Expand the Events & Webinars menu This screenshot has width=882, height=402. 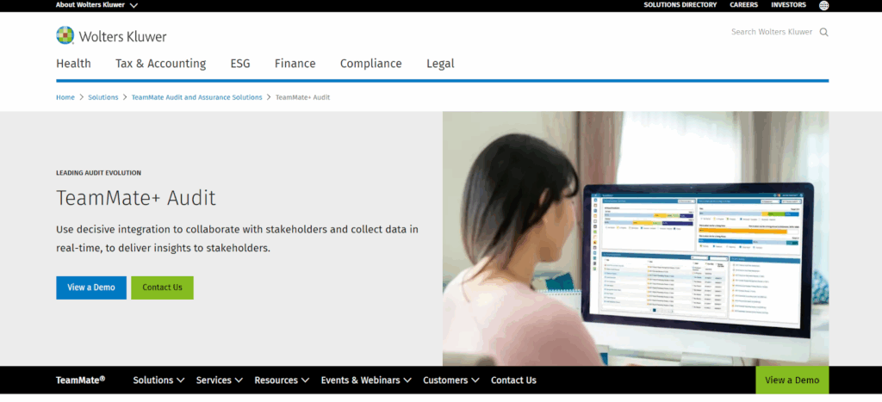pos(366,380)
